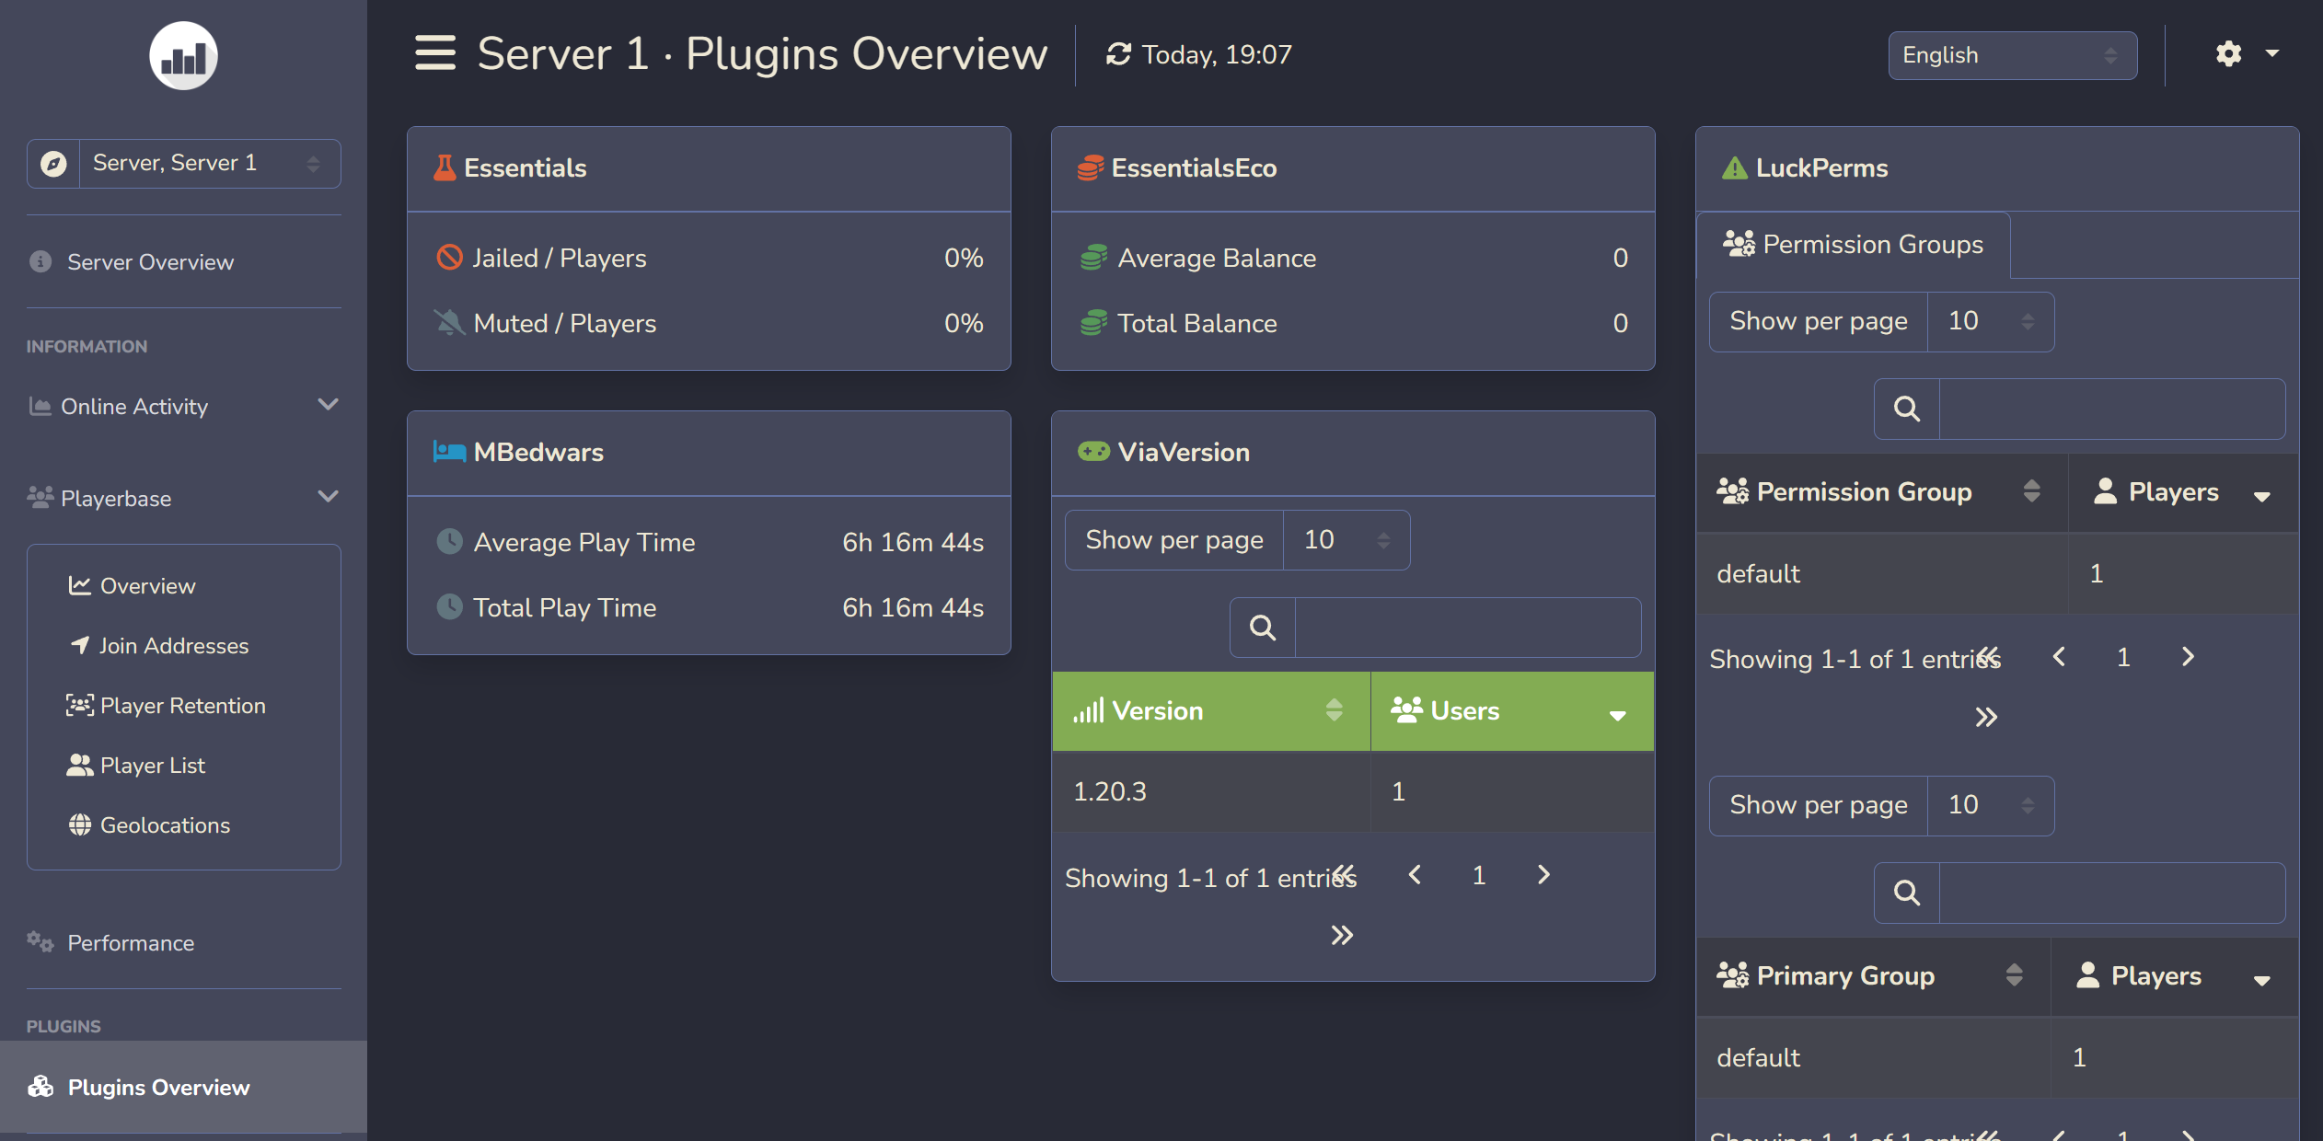Click the LuckPerms warning triangle icon
Image resolution: width=2323 pixels, height=1141 pixels.
(1735, 167)
